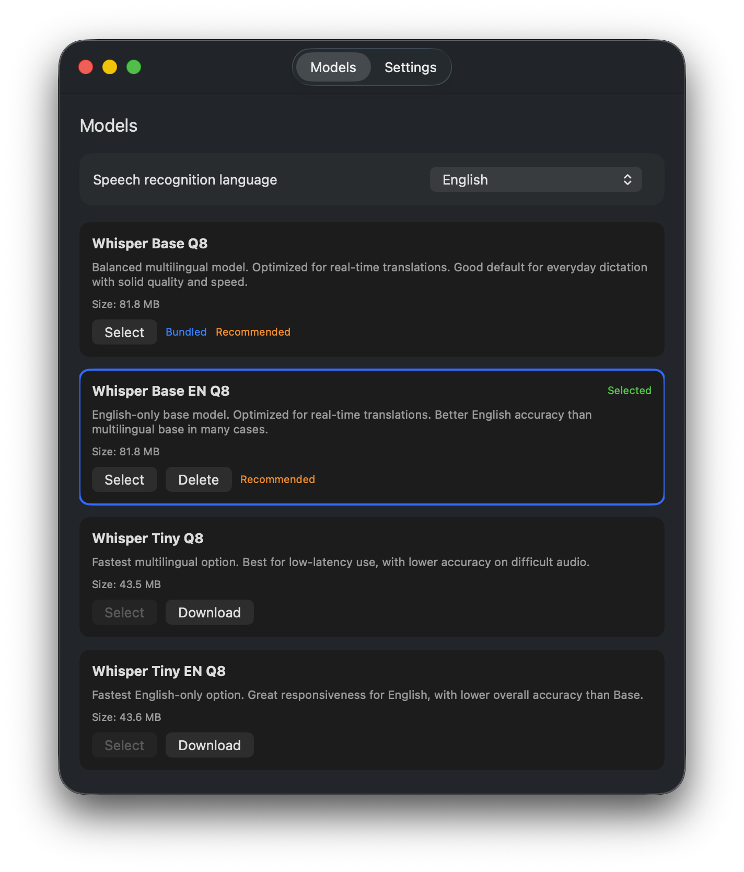The height and width of the screenshot is (872, 744).
Task: Click the Recommended tag on Whisper Base Q8
Action: (253, 332)
